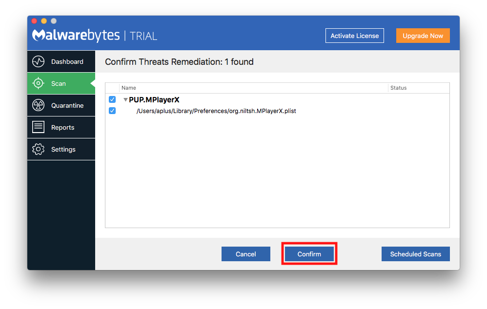
Task: Click the Dashboard pulse icon
Action: [x=38, y=61]
